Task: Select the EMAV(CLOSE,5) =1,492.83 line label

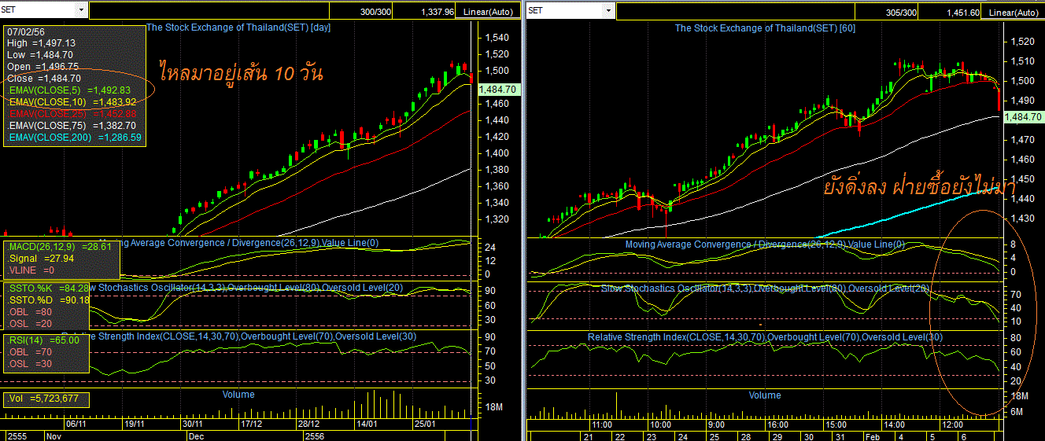Action: click(x=69, y=90)
